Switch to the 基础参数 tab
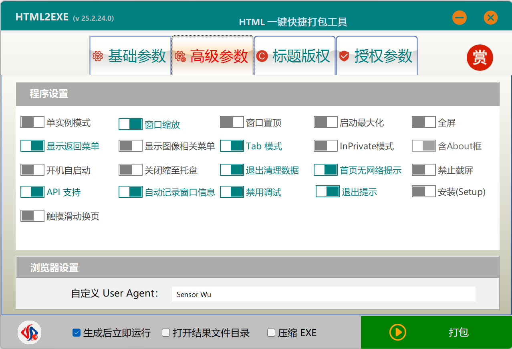 coord(131,55)
